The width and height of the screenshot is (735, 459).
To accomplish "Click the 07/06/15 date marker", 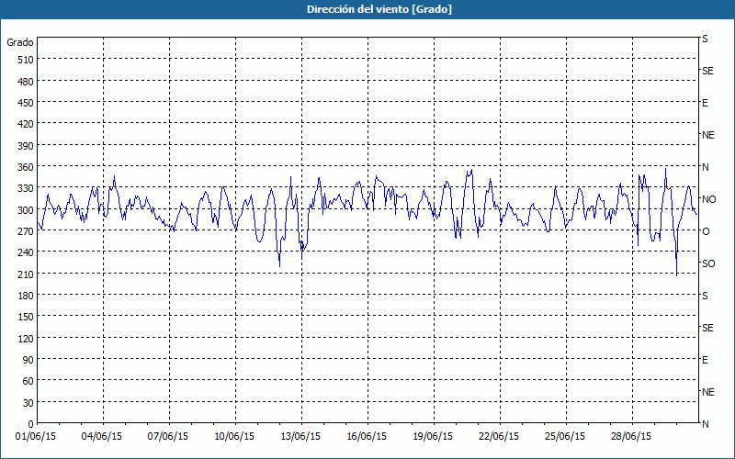I will click(x=169, y=437).
